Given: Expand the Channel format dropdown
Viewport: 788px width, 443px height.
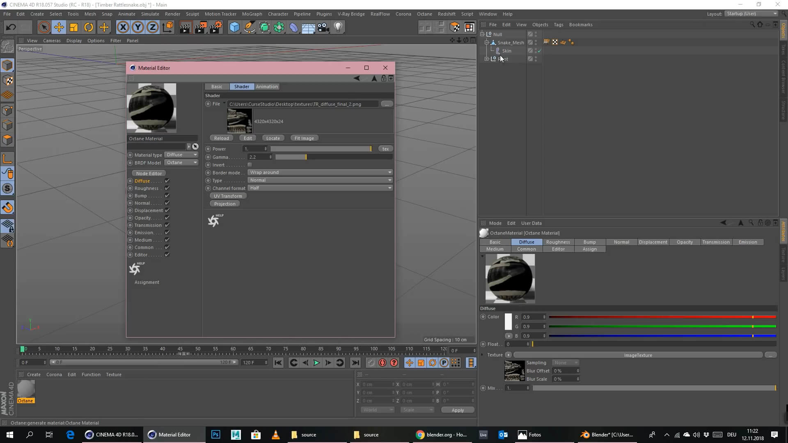Looking at the screenshot, I should [x=320, y=188].
